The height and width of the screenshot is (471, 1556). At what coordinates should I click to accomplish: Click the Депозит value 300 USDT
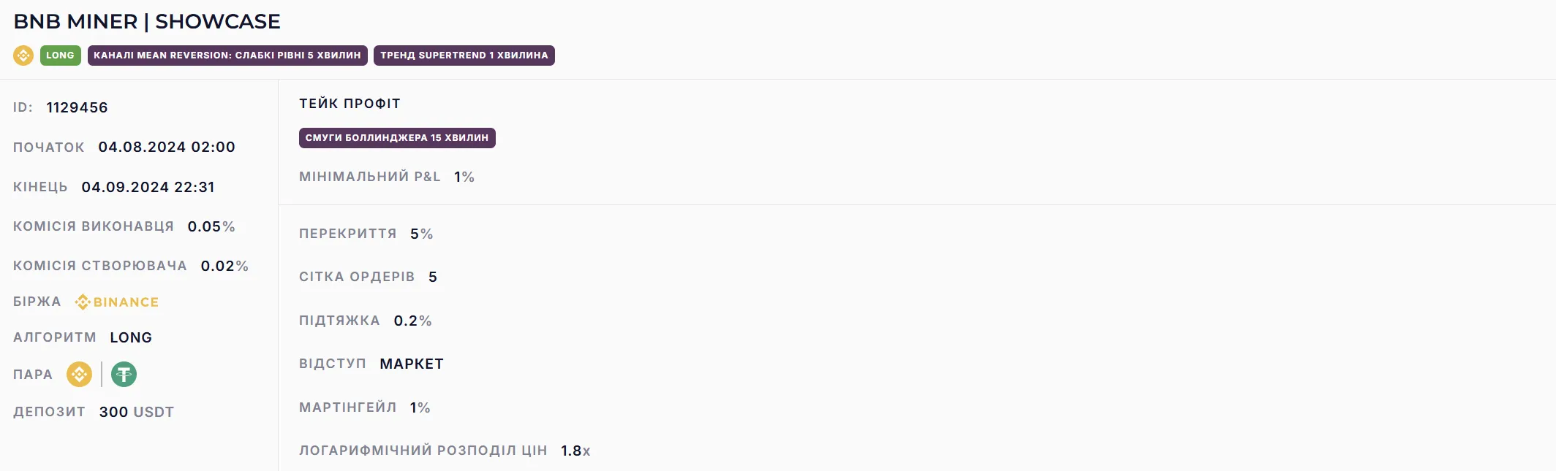137,412
